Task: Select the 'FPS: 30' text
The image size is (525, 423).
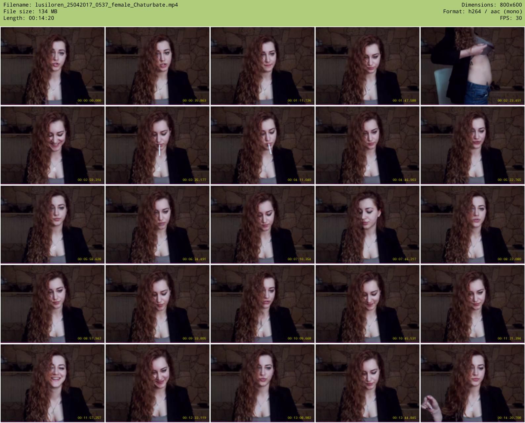Action: pos(511,18)
